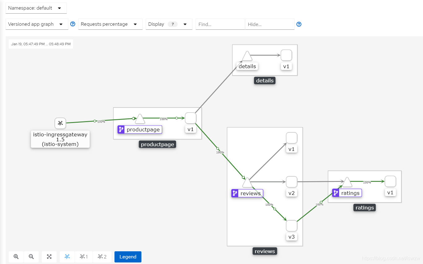Select the productpage v1 workload node
The image size is (423, 264).
[x=191, y=118]
